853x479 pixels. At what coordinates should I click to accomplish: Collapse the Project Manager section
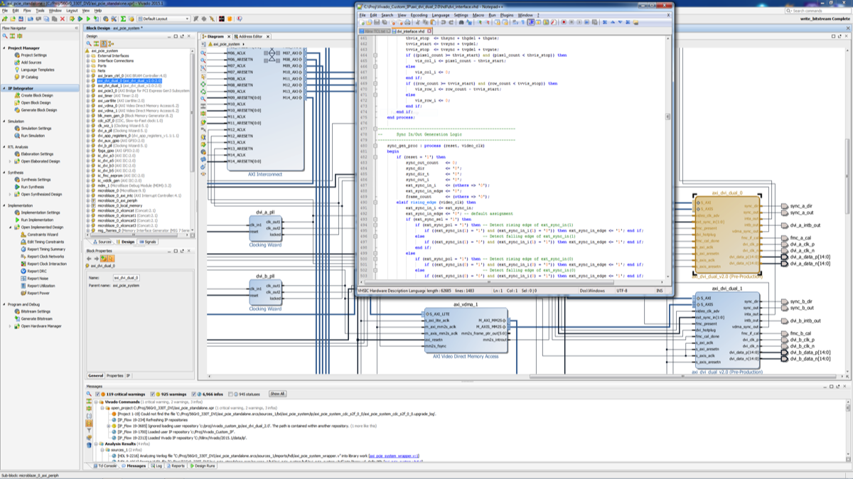(x=3, y=48)
